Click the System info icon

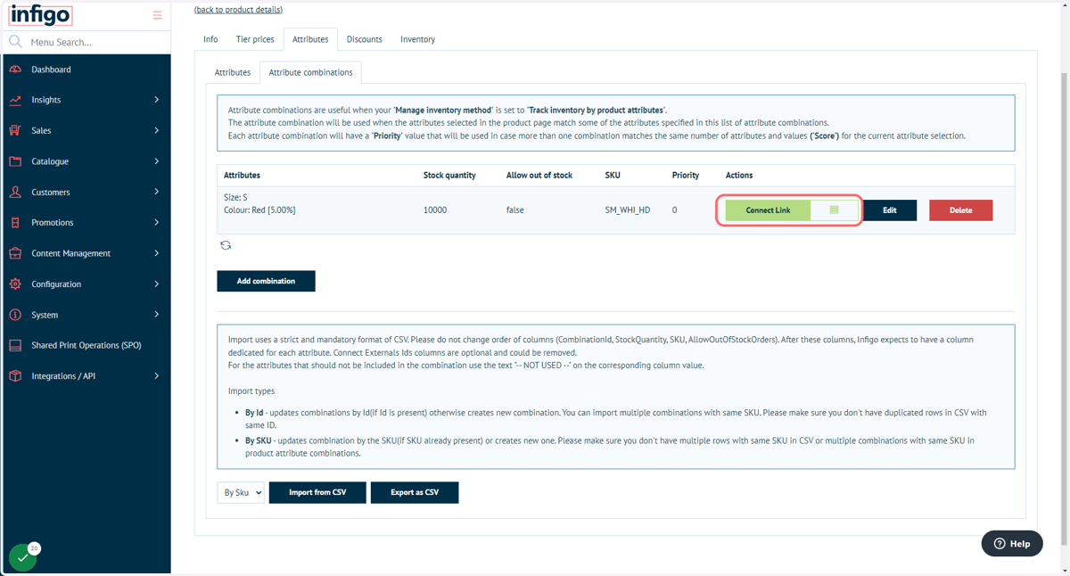[15, 315]
